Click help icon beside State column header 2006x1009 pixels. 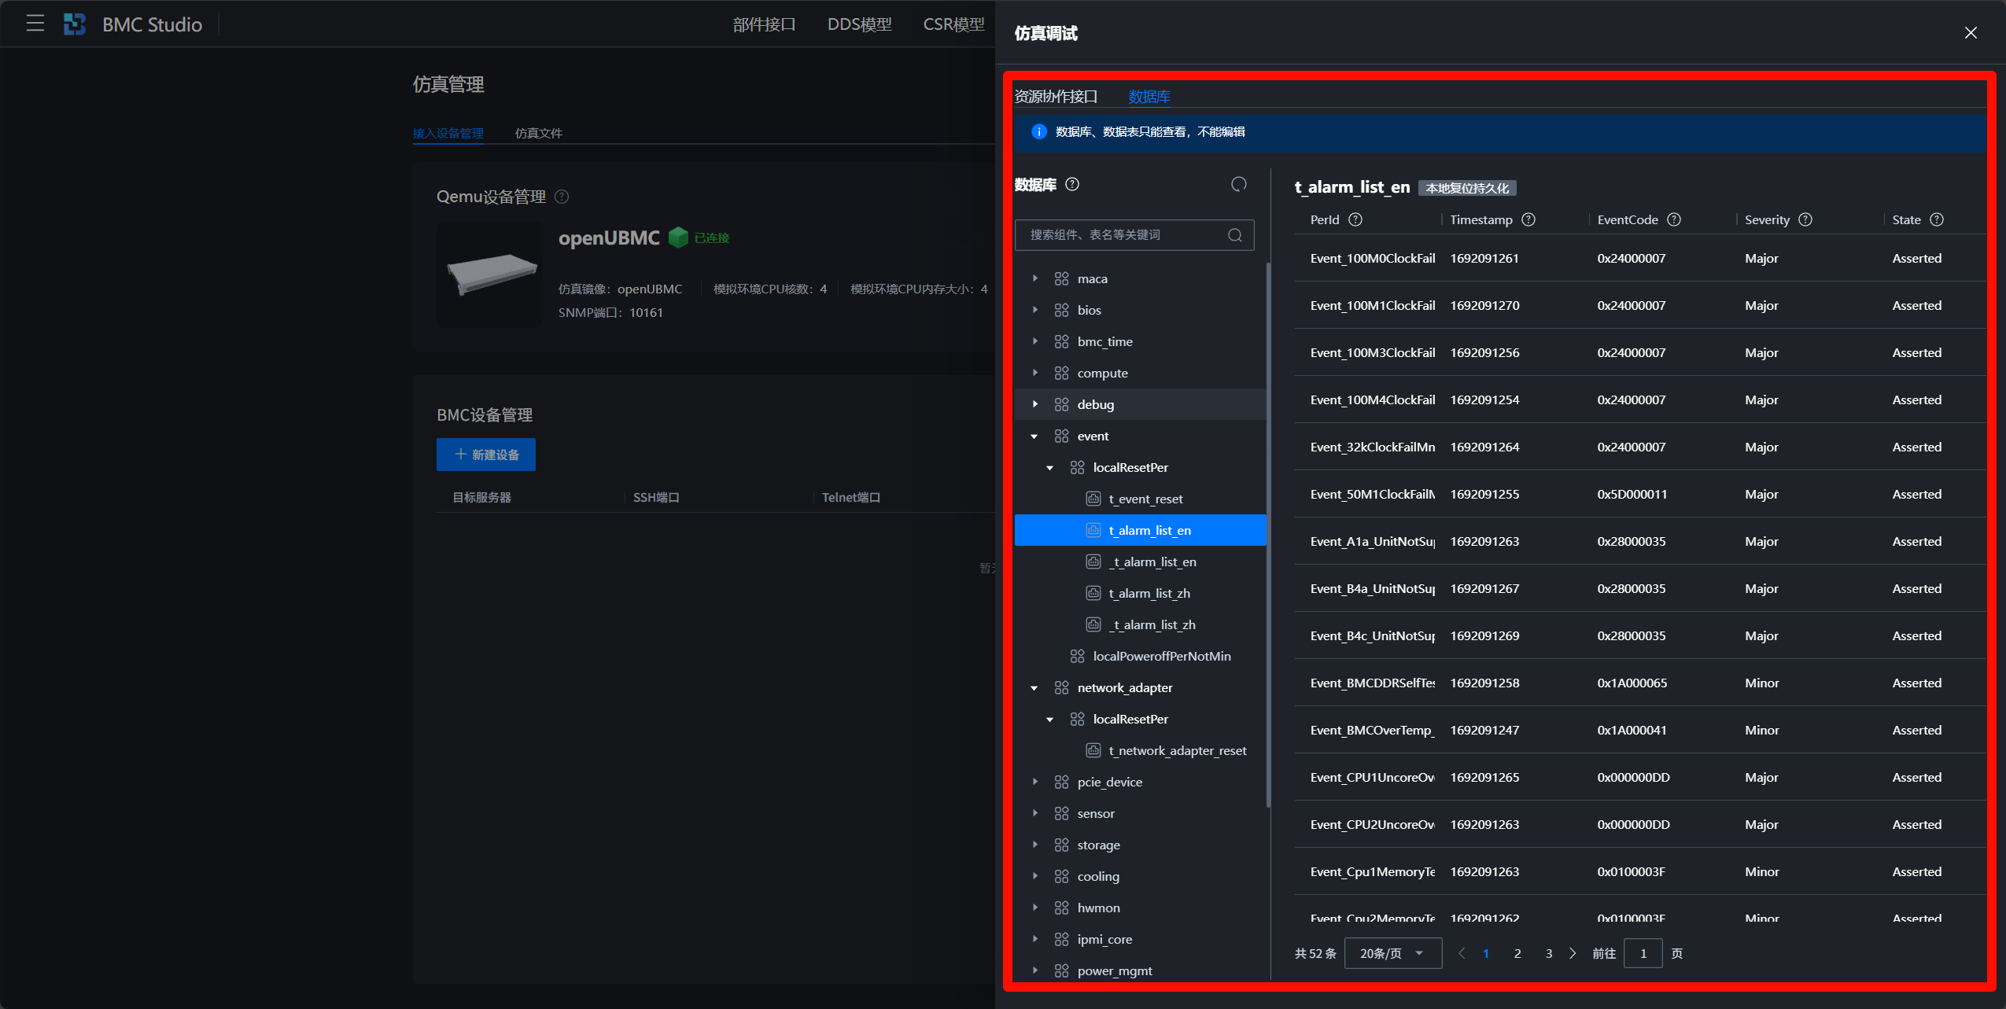[x=1937, y=219]
